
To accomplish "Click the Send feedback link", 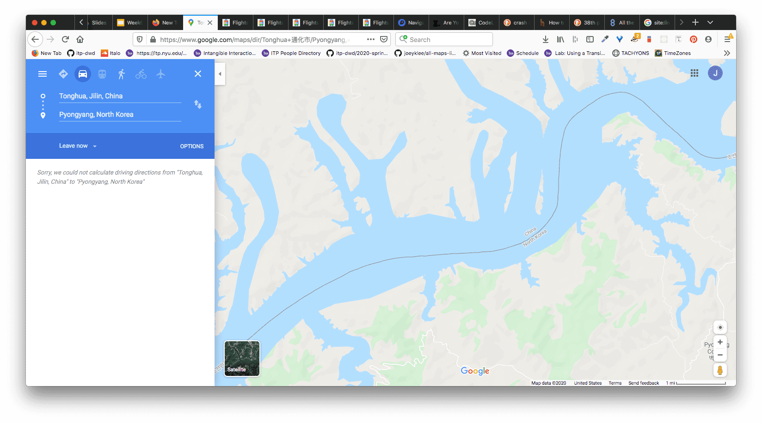I will pos(644,383).
